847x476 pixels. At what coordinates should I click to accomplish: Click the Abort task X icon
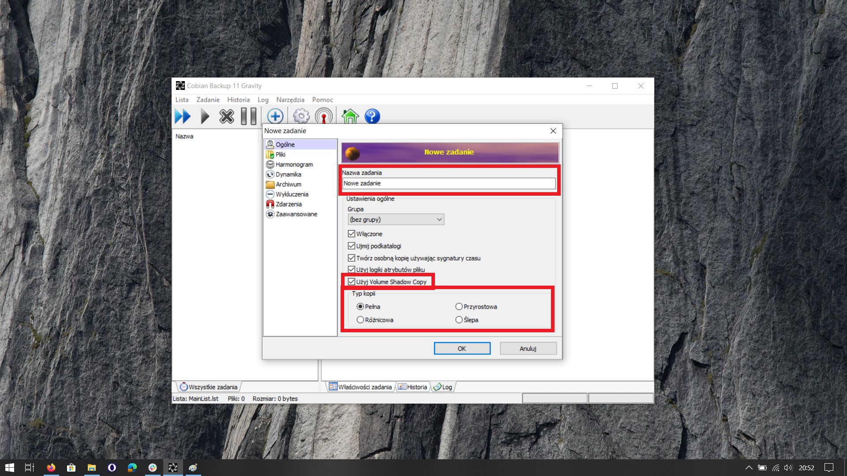227,117
